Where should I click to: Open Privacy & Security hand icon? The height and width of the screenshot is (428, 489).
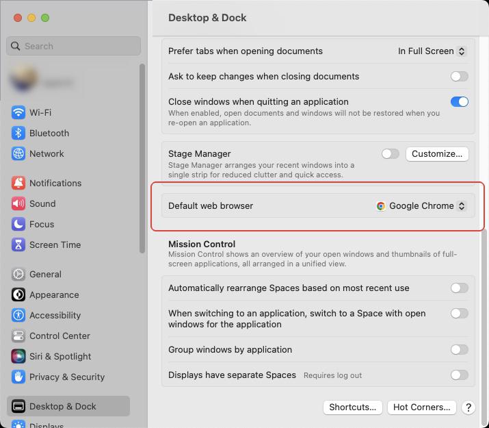click(x=18, y=377)
